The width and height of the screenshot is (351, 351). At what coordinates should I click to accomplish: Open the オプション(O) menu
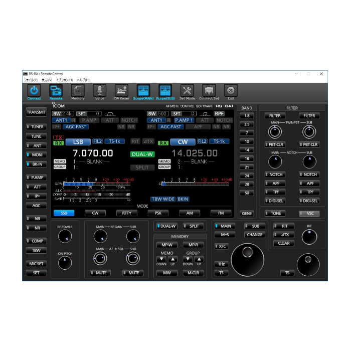64,80
